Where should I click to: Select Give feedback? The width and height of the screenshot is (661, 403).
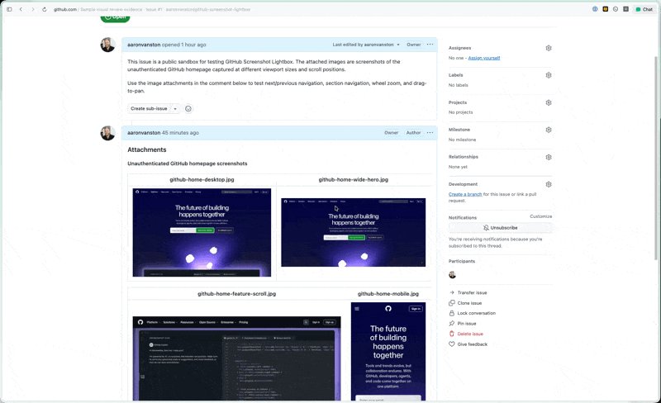click(468, 344)
